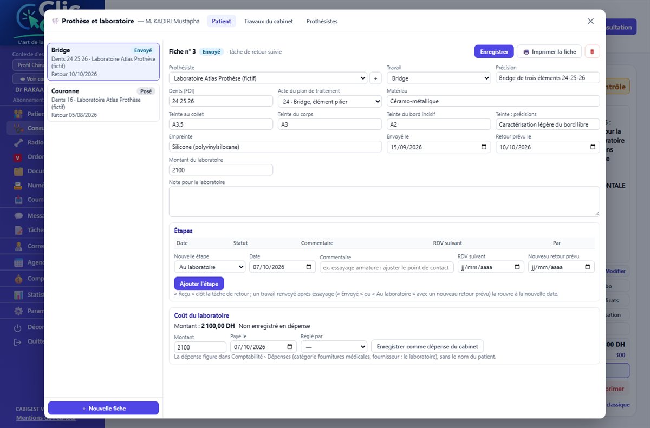Click the Paramètres gear icon in the background sidebar

coord(18,311)
